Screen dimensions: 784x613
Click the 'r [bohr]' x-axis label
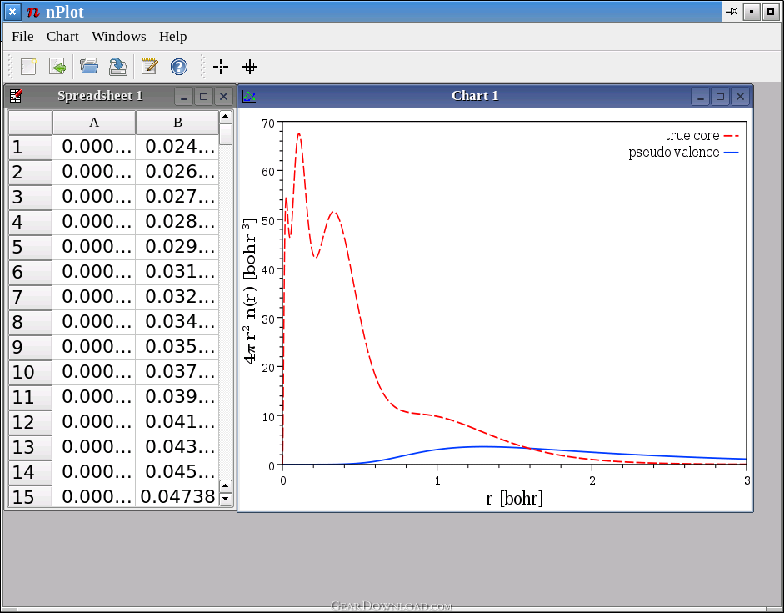coord(514,498)
